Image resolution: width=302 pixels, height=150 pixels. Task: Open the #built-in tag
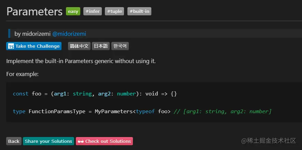coord(139,12)
